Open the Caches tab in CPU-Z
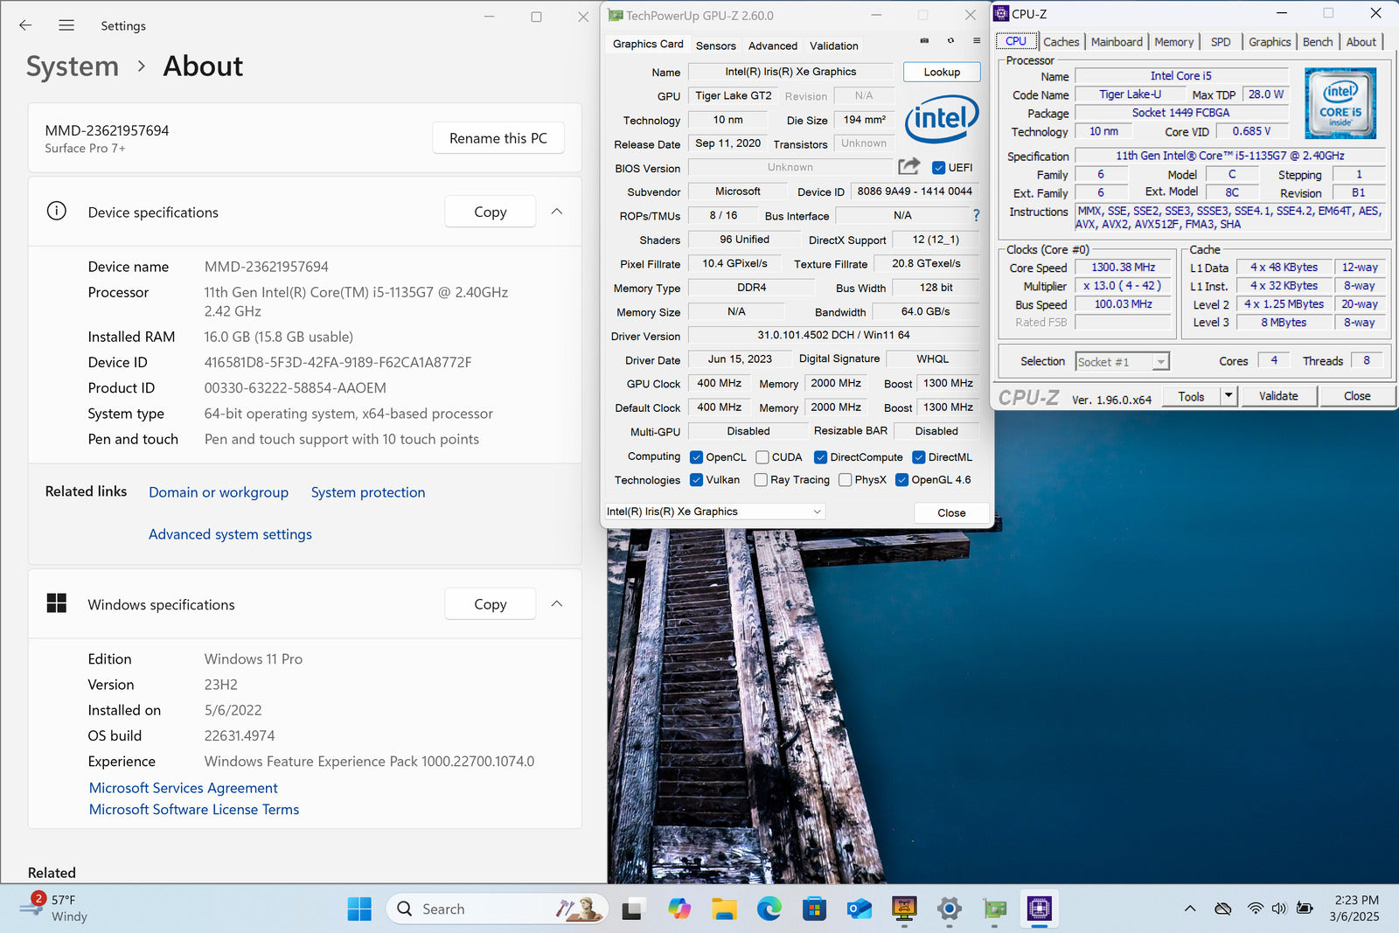 [1061, 42]
